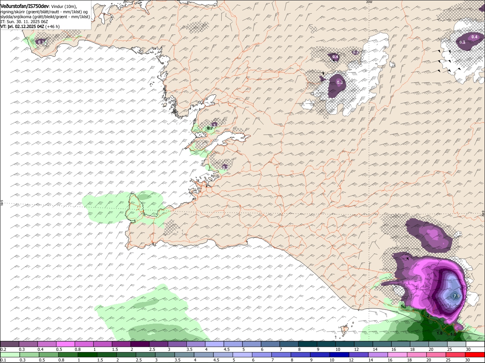
Task: Click the '0.2' label on the upper snow scale
Action: tap(3, 349)
